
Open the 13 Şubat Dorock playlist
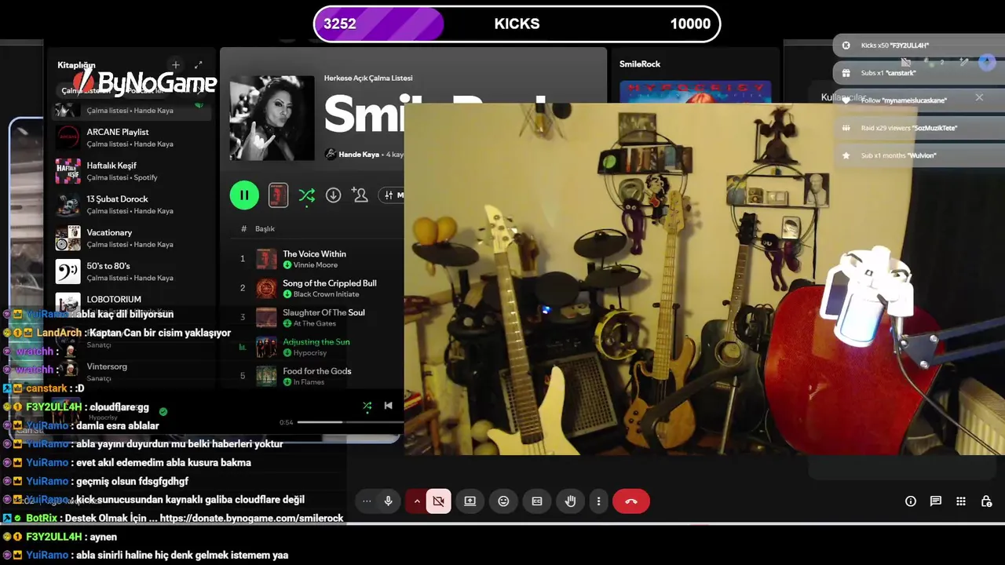[x=132, y=205]
